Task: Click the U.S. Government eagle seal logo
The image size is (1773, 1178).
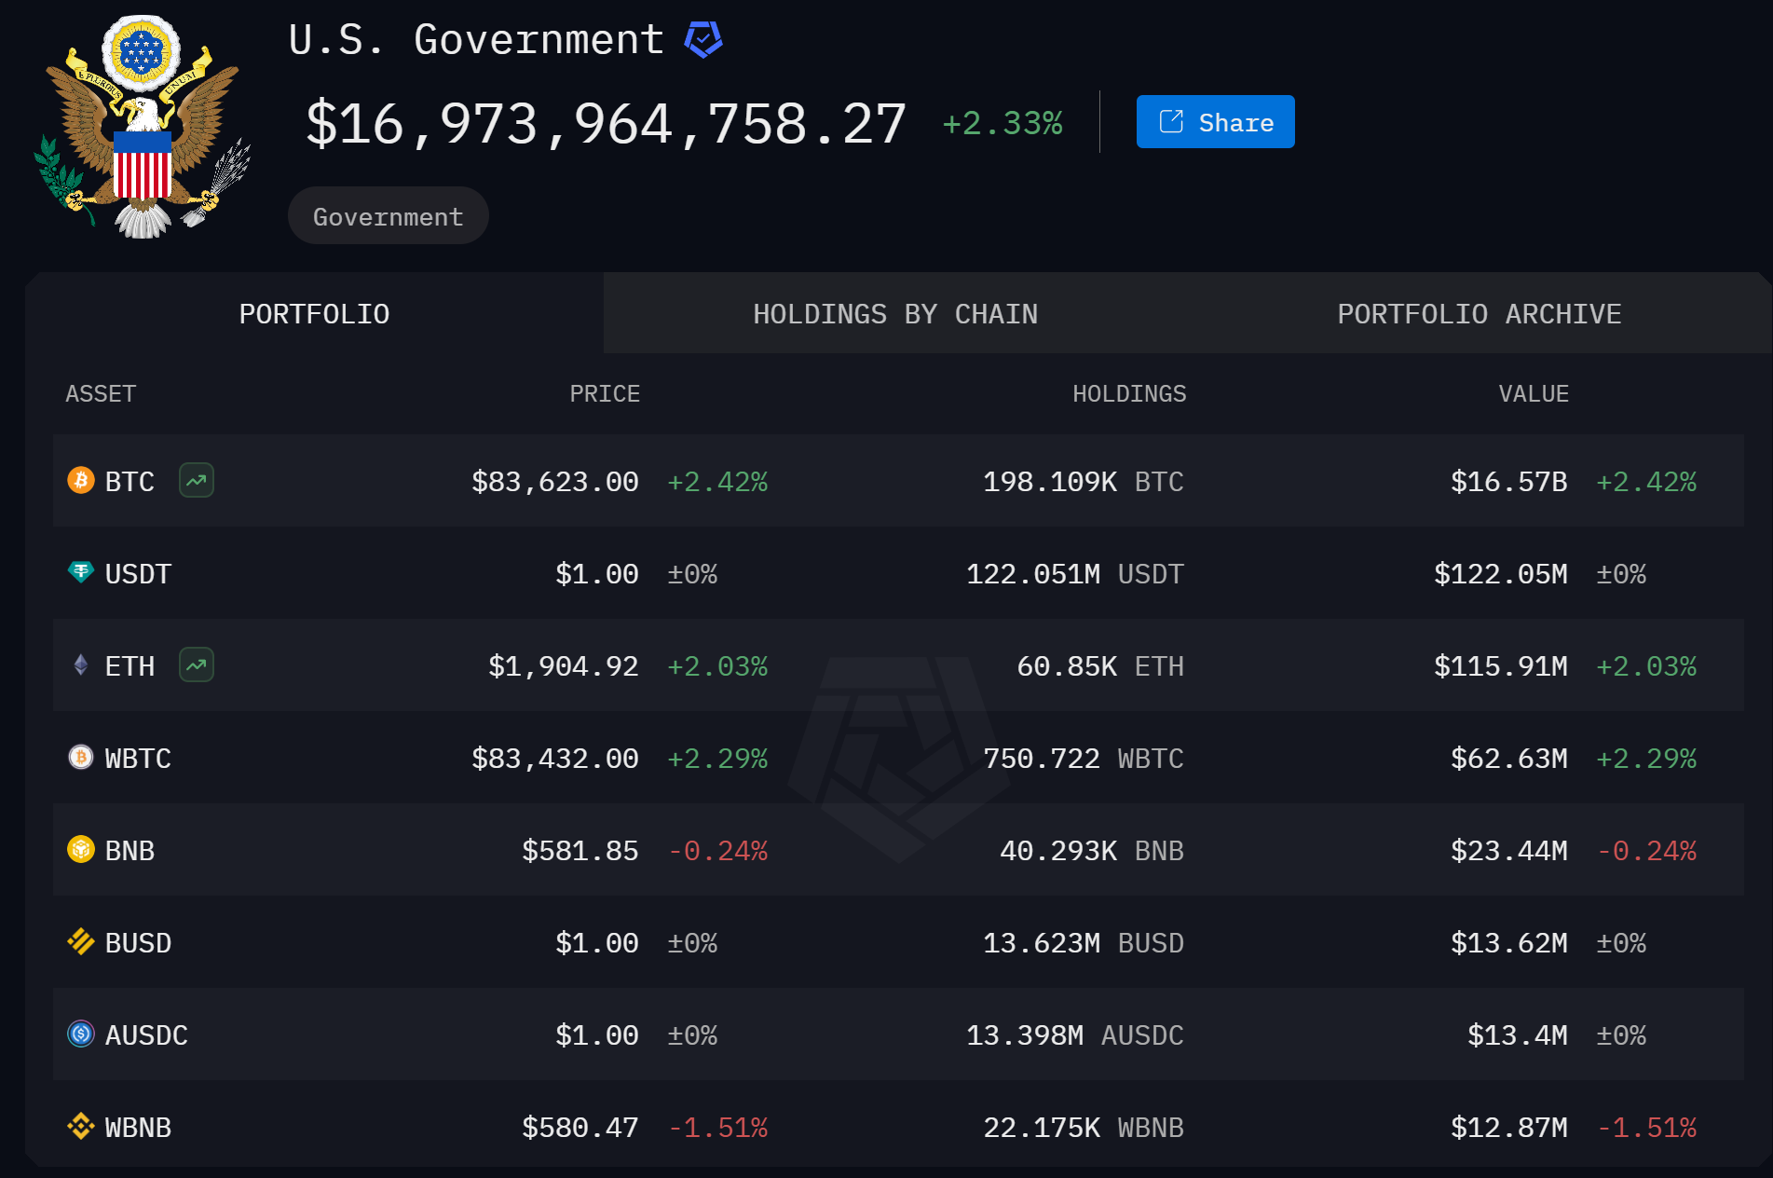Action: coord(143,127)
